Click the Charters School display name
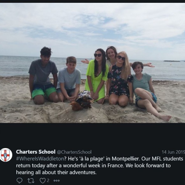The width and height of the screenshot is (185, 185). click(x=36, y=152)
